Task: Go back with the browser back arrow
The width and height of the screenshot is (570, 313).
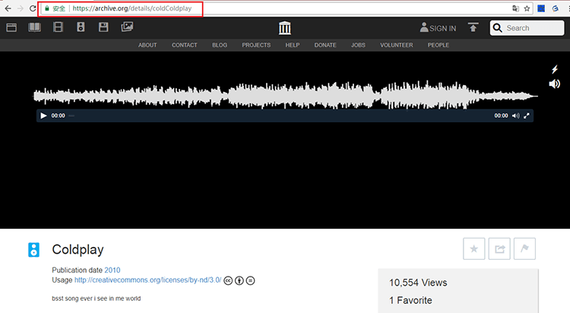Action: [8, 8]
